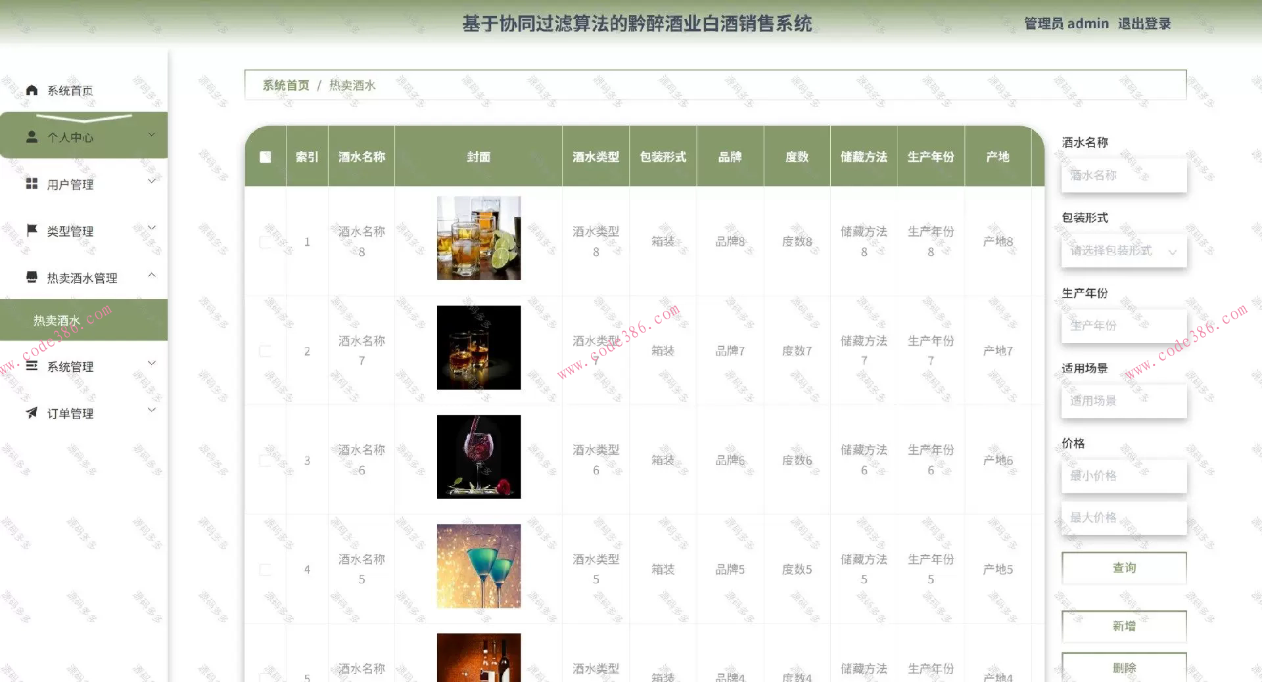
Task: Click the 新增 button to add item
Action: (x=1123, y=625)
